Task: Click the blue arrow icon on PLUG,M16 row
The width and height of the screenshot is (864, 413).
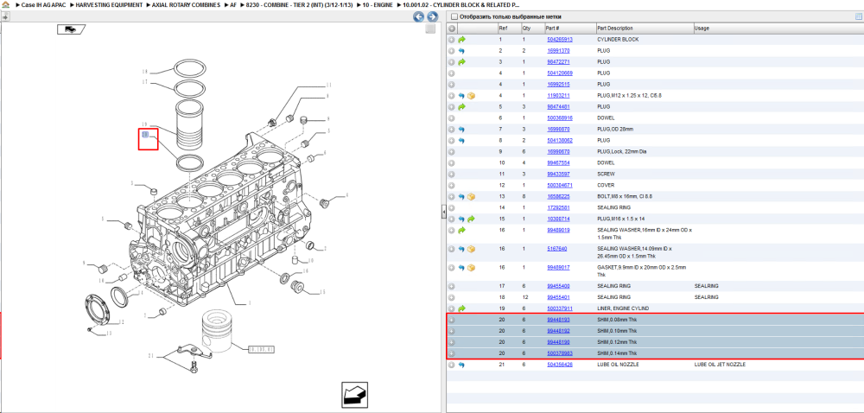Action: point(461,219)
